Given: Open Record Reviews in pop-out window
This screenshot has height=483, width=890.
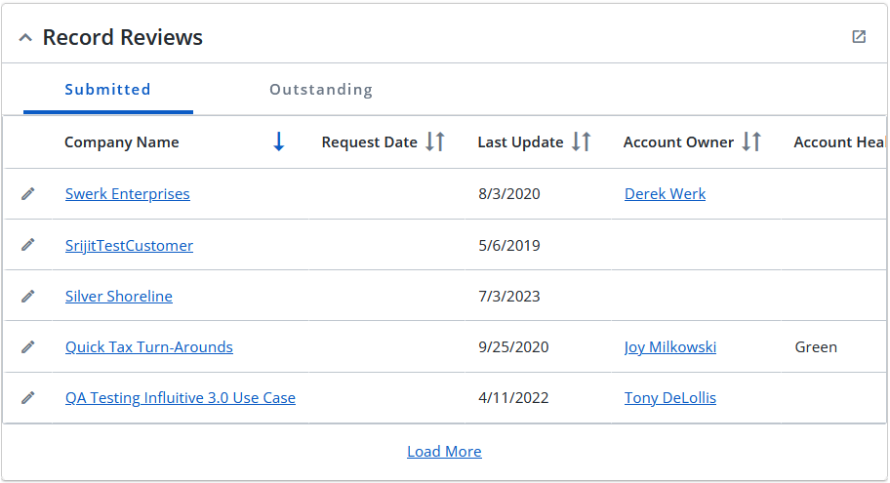Looking at the screenshot, I should 859,37.
